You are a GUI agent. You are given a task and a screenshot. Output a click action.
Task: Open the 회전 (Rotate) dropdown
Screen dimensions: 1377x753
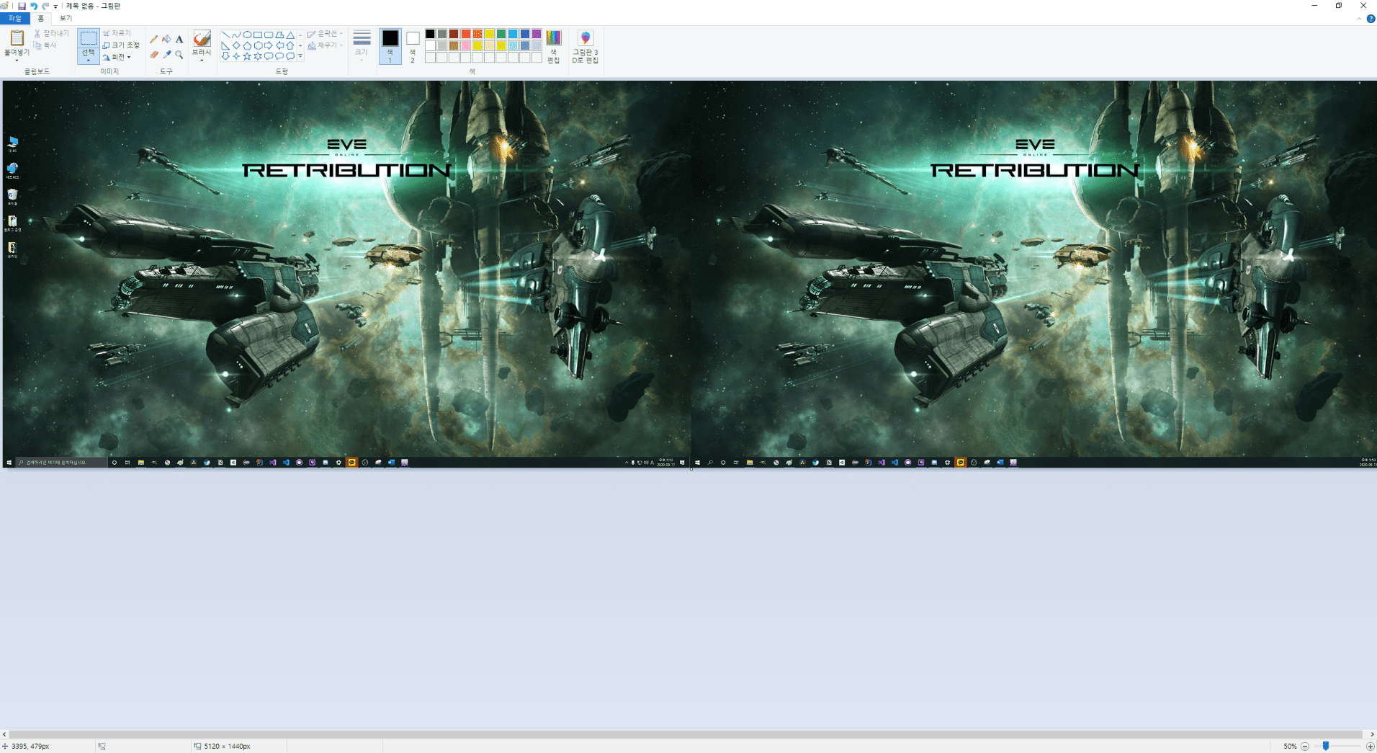(x=117, y=57)
